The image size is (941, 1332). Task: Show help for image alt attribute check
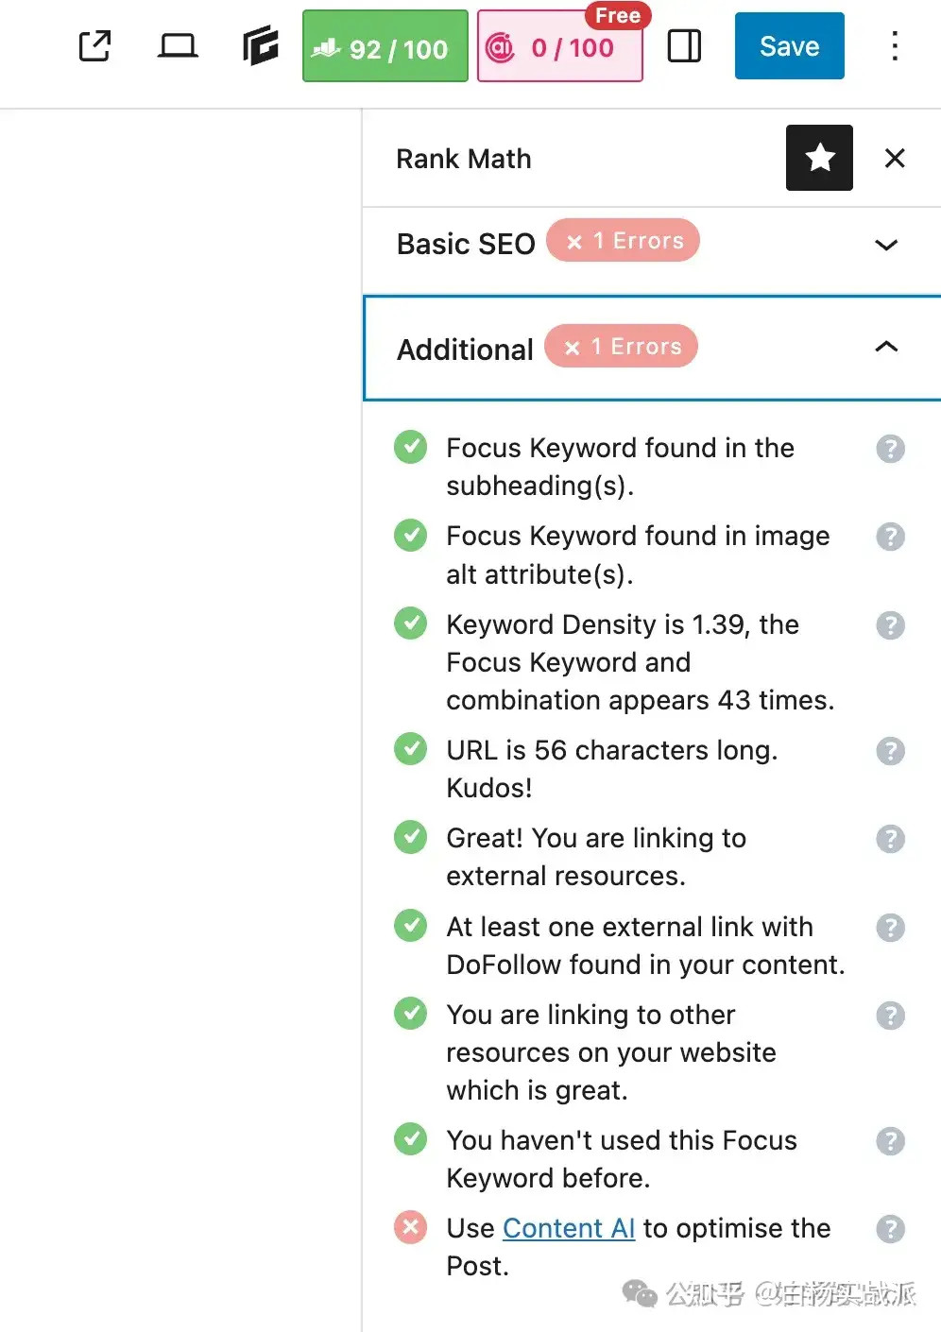coord(890,537)
